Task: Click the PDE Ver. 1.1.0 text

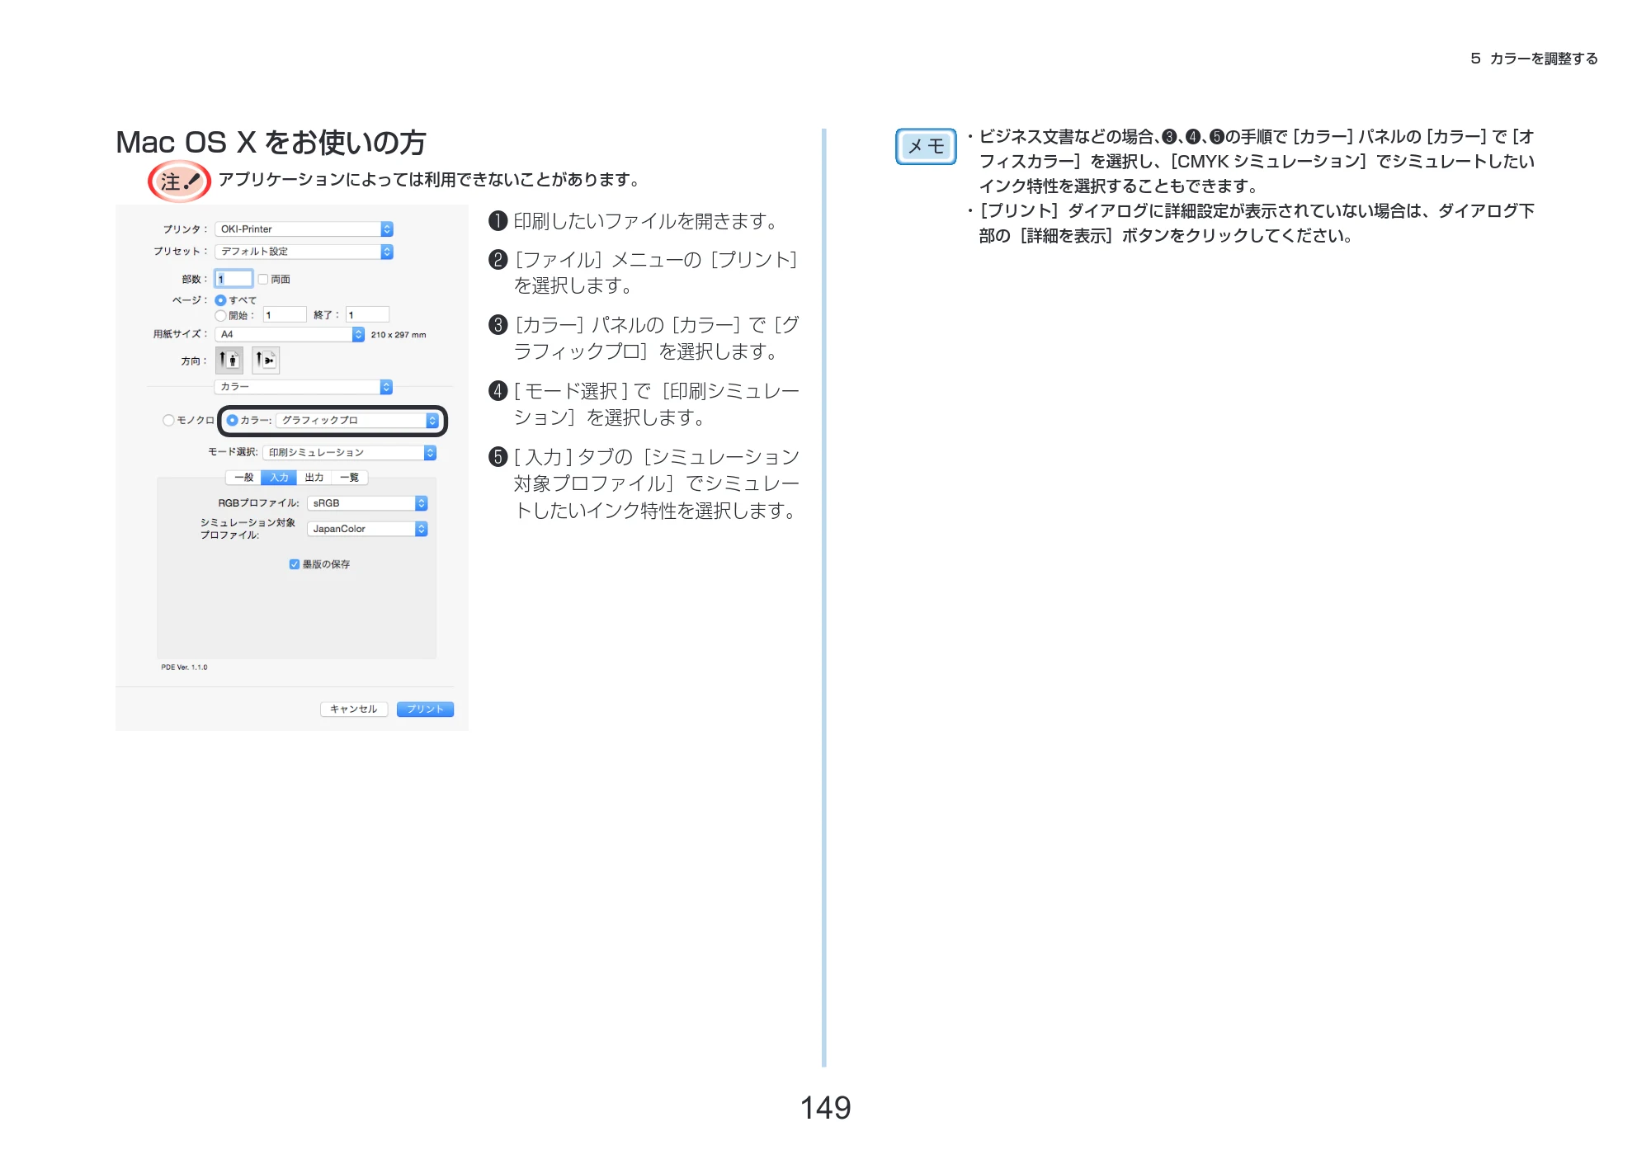Action: pos(184,667)
